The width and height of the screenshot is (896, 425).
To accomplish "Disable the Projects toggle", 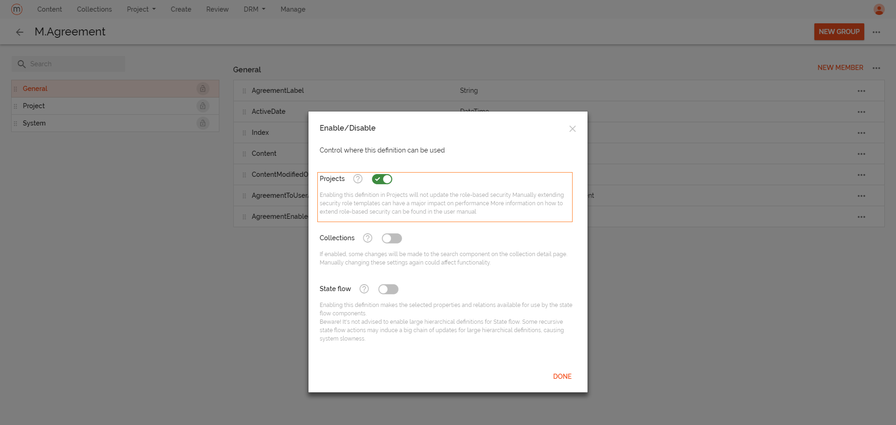I will pos(382,179).
